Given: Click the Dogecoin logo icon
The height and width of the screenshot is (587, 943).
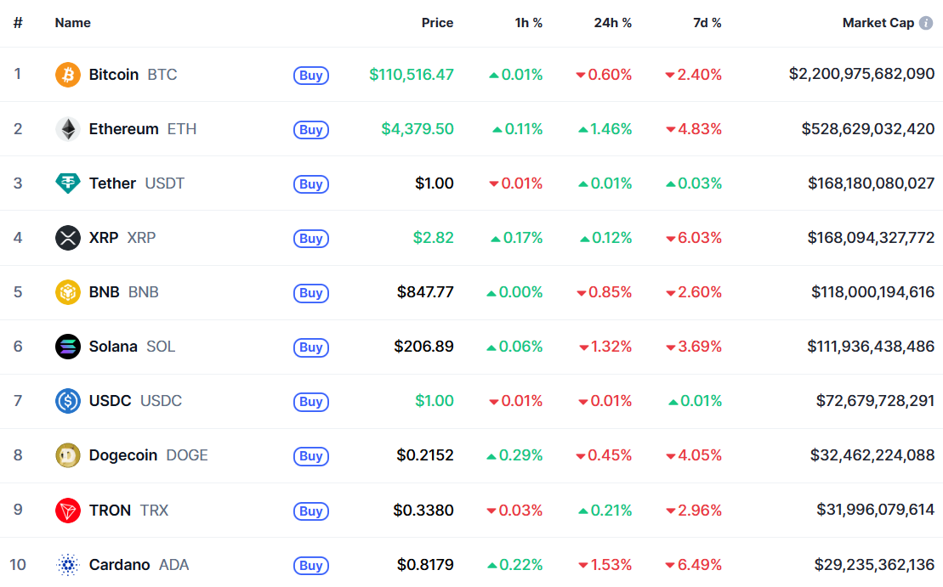Looking at the screenshot, I should [x=68, y=455].
